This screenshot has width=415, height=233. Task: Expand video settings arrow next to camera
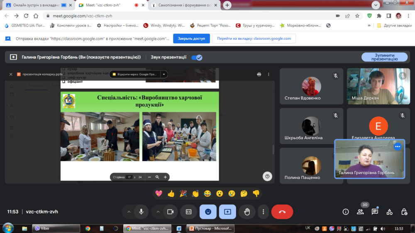coord(158,211)
